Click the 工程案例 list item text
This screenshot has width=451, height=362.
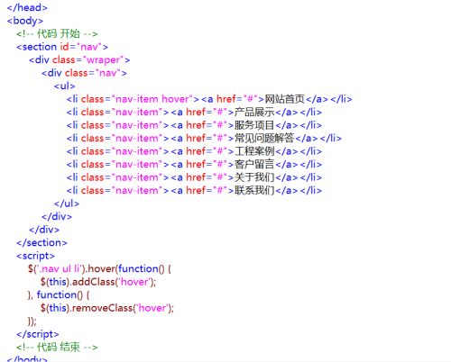click(254, 151)
